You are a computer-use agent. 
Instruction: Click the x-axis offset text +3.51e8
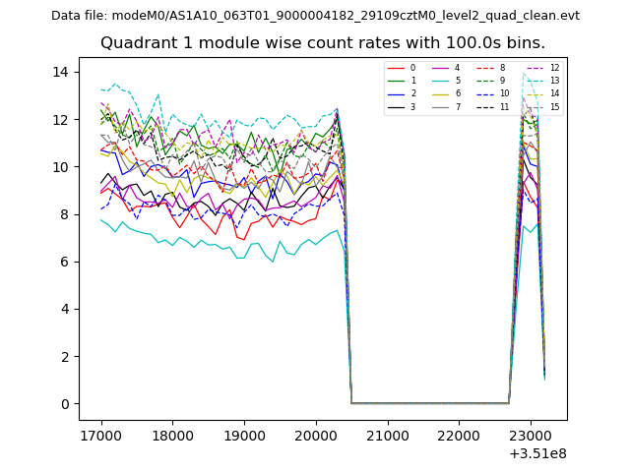click(x=536, y=452)
